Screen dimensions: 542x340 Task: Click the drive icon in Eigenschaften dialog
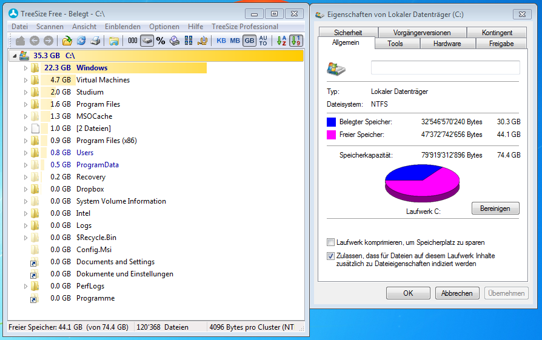pyautogui.click(x=336, y=68)
